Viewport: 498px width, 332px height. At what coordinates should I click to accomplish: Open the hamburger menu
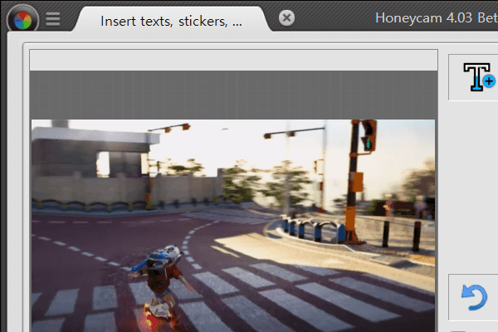point(53,19)
